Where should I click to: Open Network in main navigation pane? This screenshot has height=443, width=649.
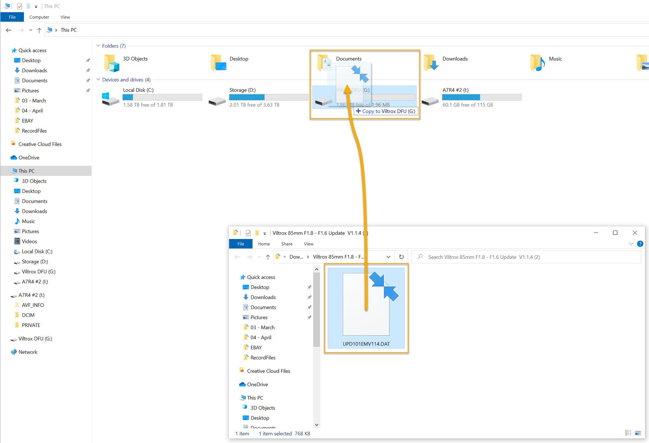28,352
